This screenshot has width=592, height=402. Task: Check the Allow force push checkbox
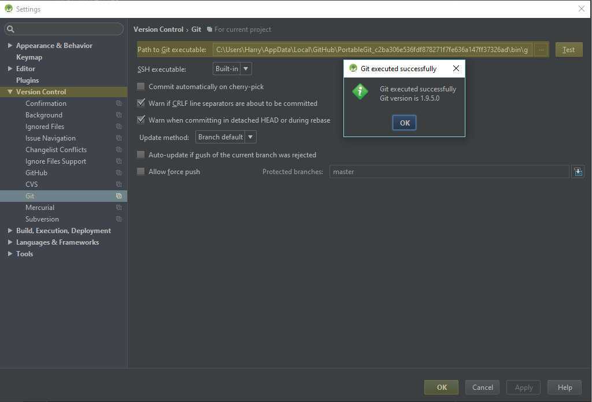click(141, 172)
